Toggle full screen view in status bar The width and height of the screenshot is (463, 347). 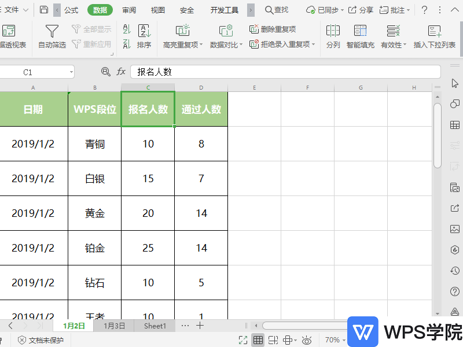[243, 340]
